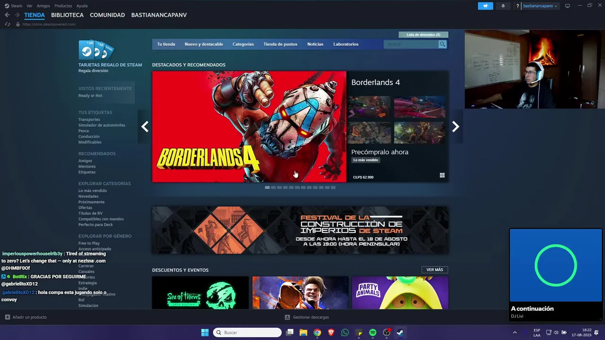Click the Lista de deseados button

tap(423, 34)
